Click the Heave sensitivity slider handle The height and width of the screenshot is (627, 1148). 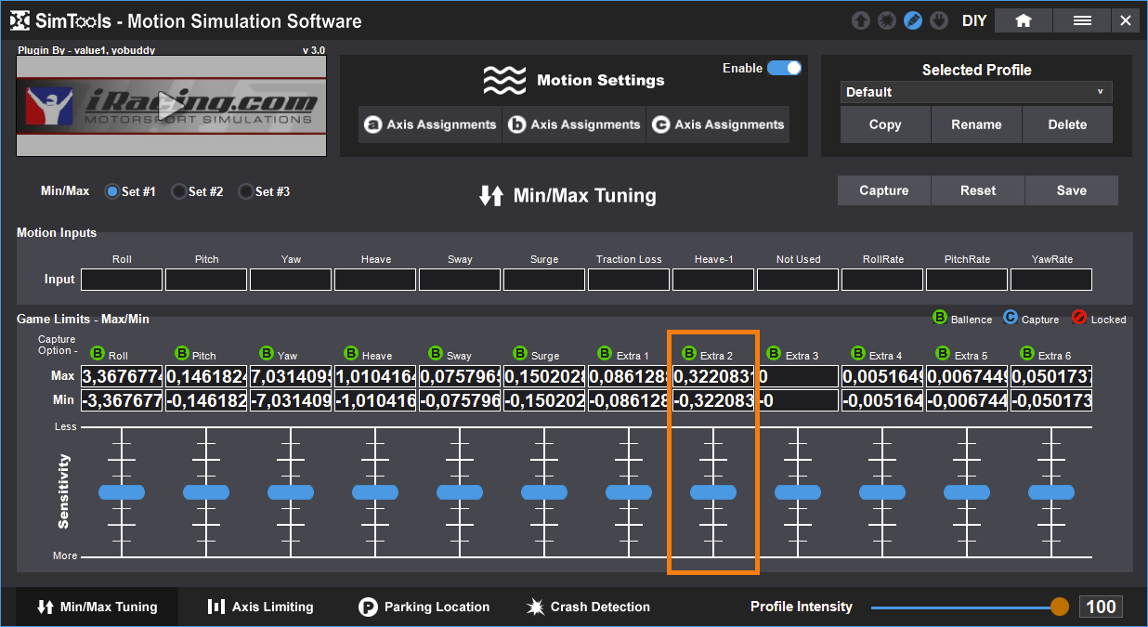pyautogui.click(x=375, y=491)
